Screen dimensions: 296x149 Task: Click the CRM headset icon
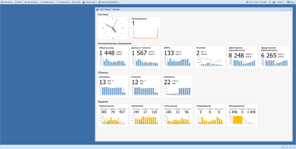click(16, 2)
